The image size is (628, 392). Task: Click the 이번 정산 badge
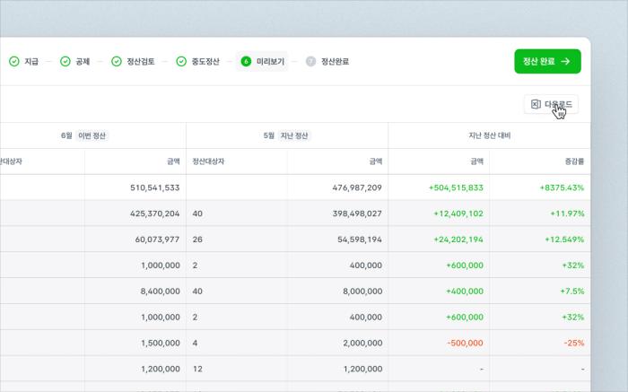(92, 135)
